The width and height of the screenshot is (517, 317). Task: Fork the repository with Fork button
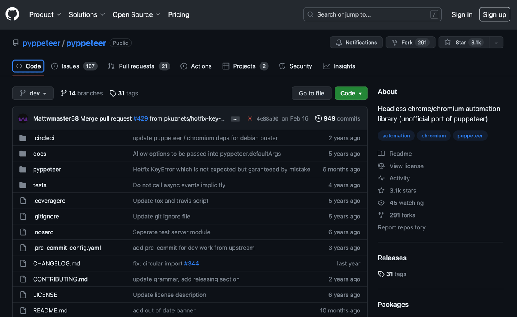(410, 43)
